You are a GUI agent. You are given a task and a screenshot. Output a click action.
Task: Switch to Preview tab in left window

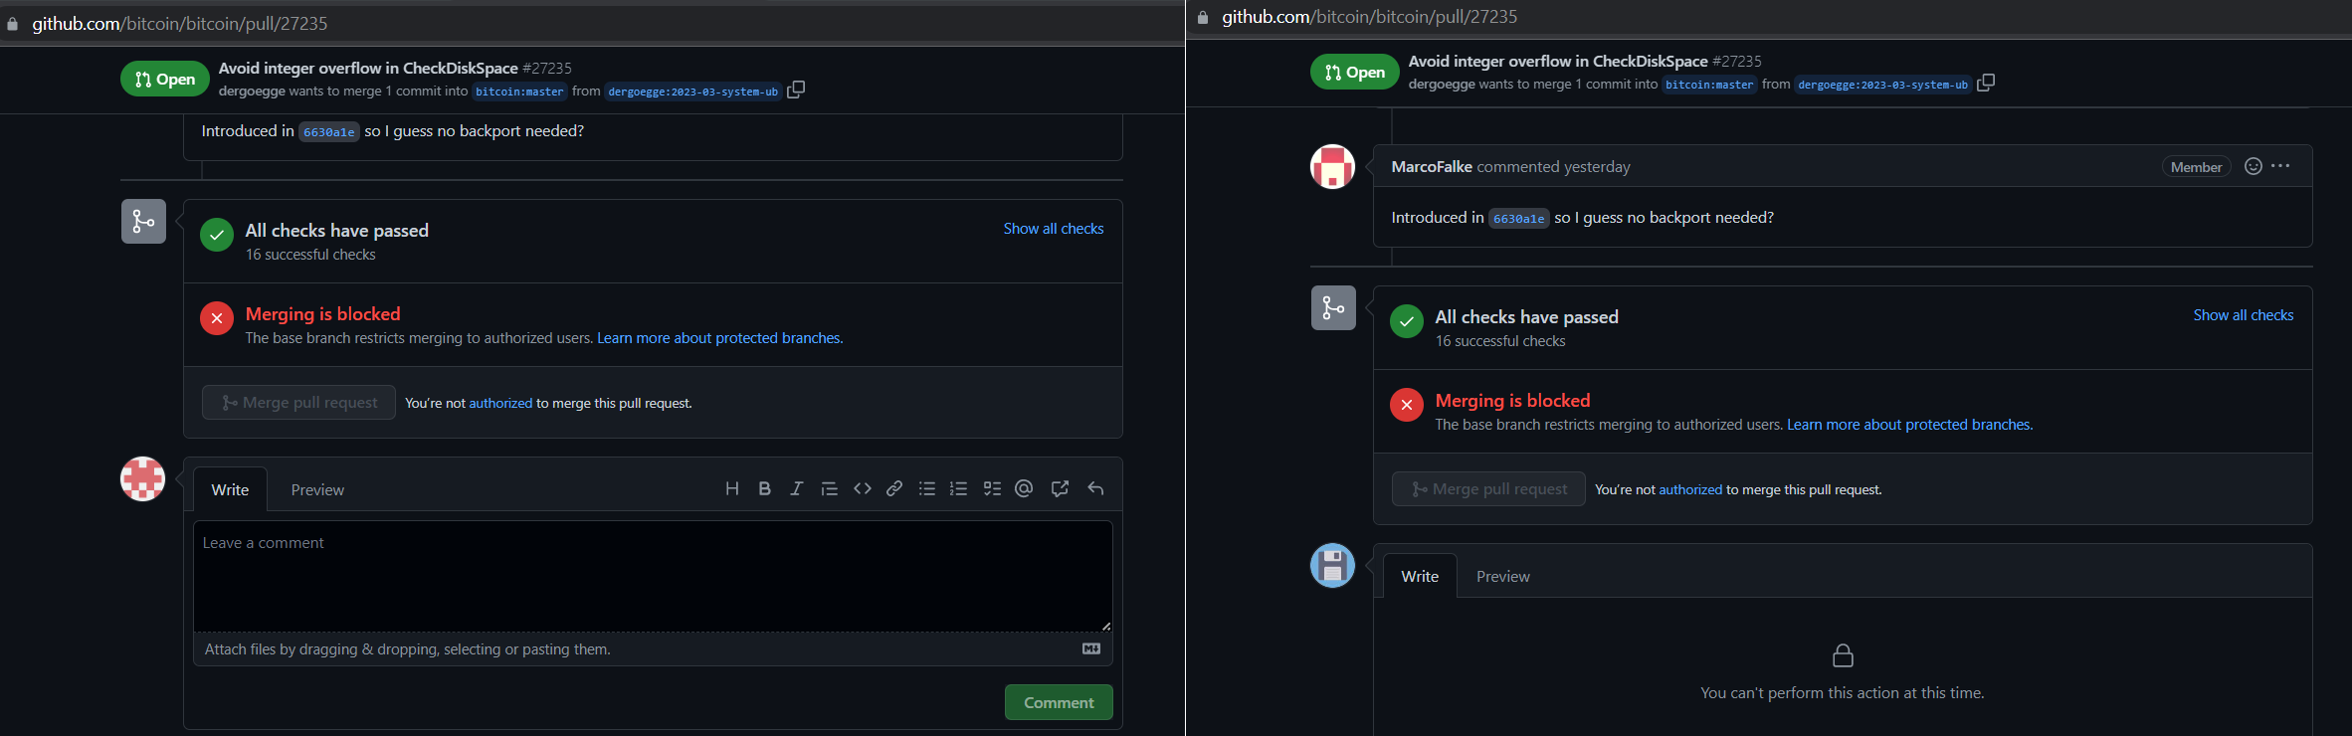pyautogui.click(x=317, y=489)
